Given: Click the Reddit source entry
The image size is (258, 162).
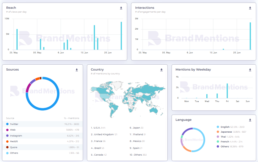Looking at the screenshot, I should point(14,141).
